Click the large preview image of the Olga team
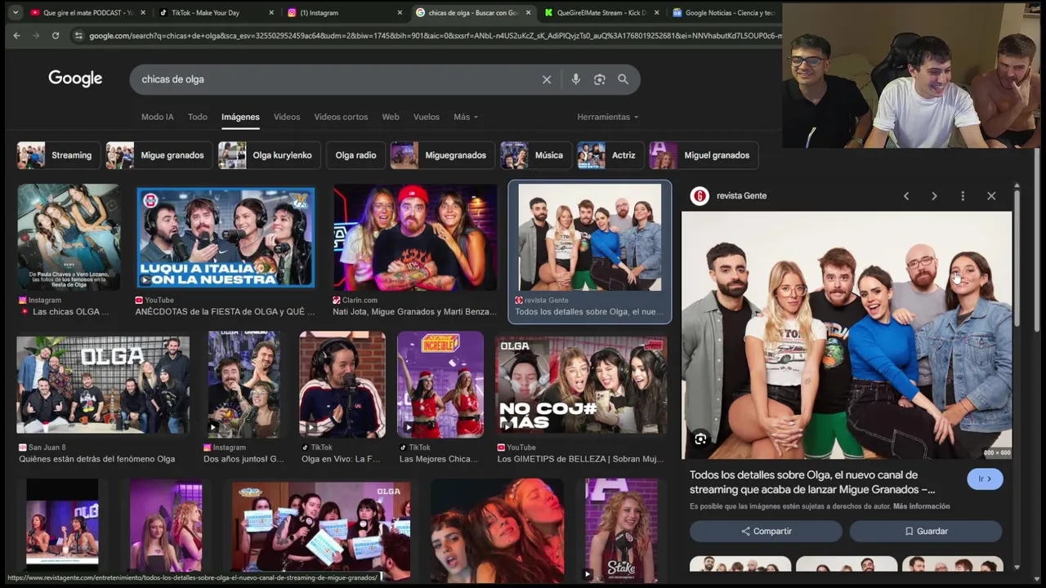Image resolution: width=1046 pixels, height=588 pixels. (847, 335)
